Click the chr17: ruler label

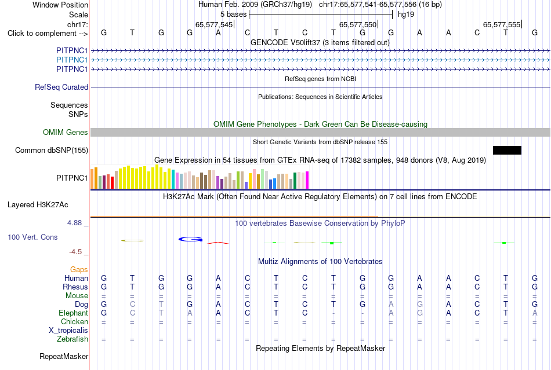click(x=77, y=24)
